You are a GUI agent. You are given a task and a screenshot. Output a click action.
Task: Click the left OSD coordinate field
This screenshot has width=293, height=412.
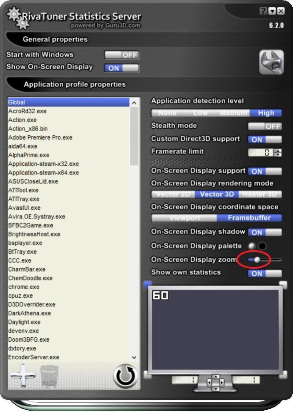click(185, 380)
